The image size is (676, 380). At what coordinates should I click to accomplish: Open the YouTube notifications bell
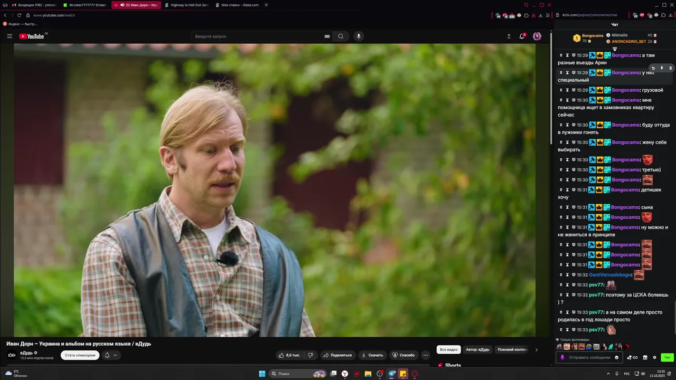[522, 36]
